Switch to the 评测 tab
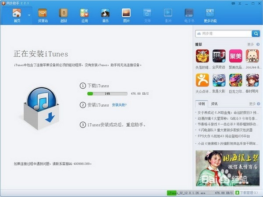Image resolution: width=263 pixels, height=197 pixels. [x=202, y=104]
